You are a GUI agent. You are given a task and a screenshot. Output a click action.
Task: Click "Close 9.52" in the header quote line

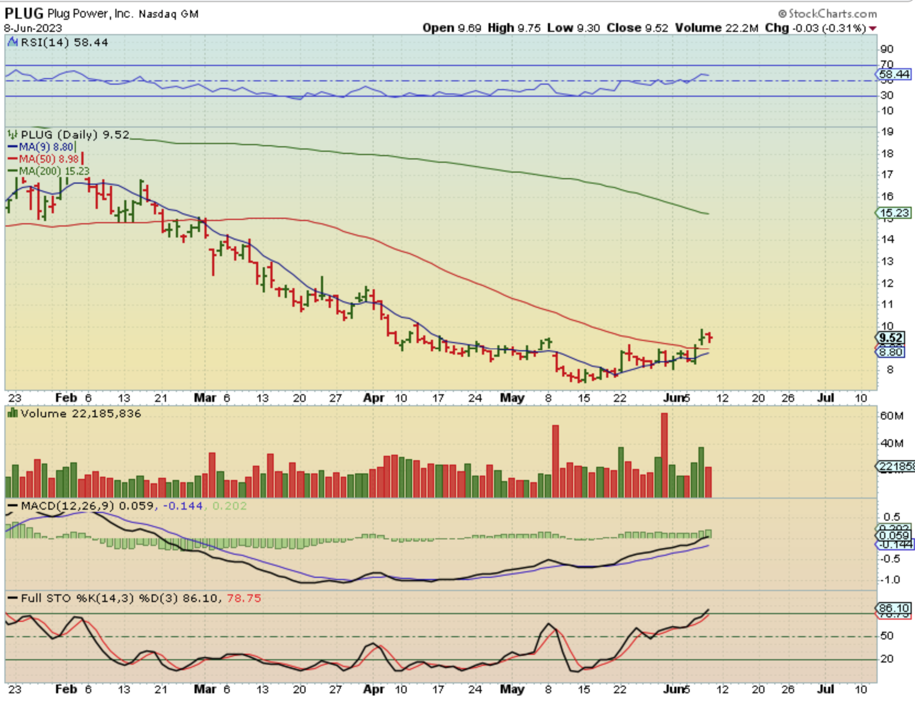637,28
